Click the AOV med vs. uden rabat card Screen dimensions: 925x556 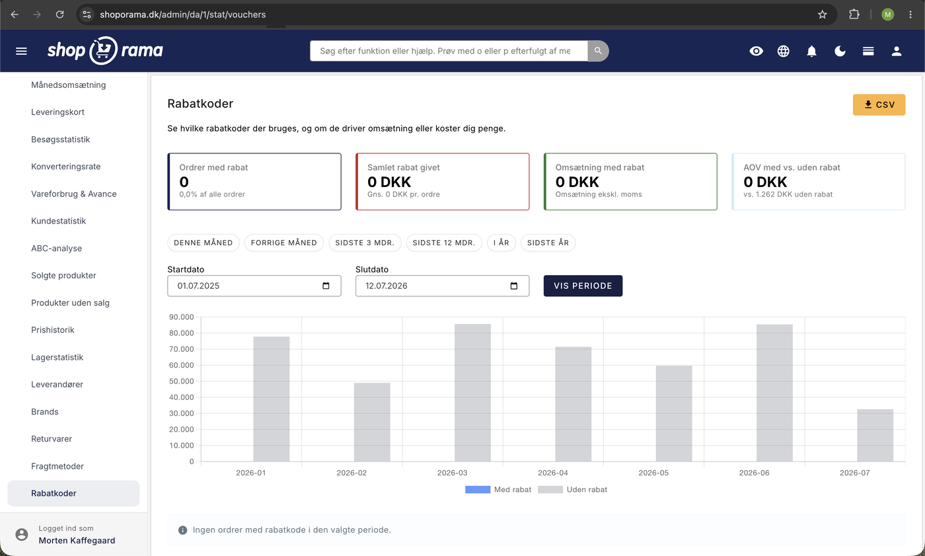818,182
